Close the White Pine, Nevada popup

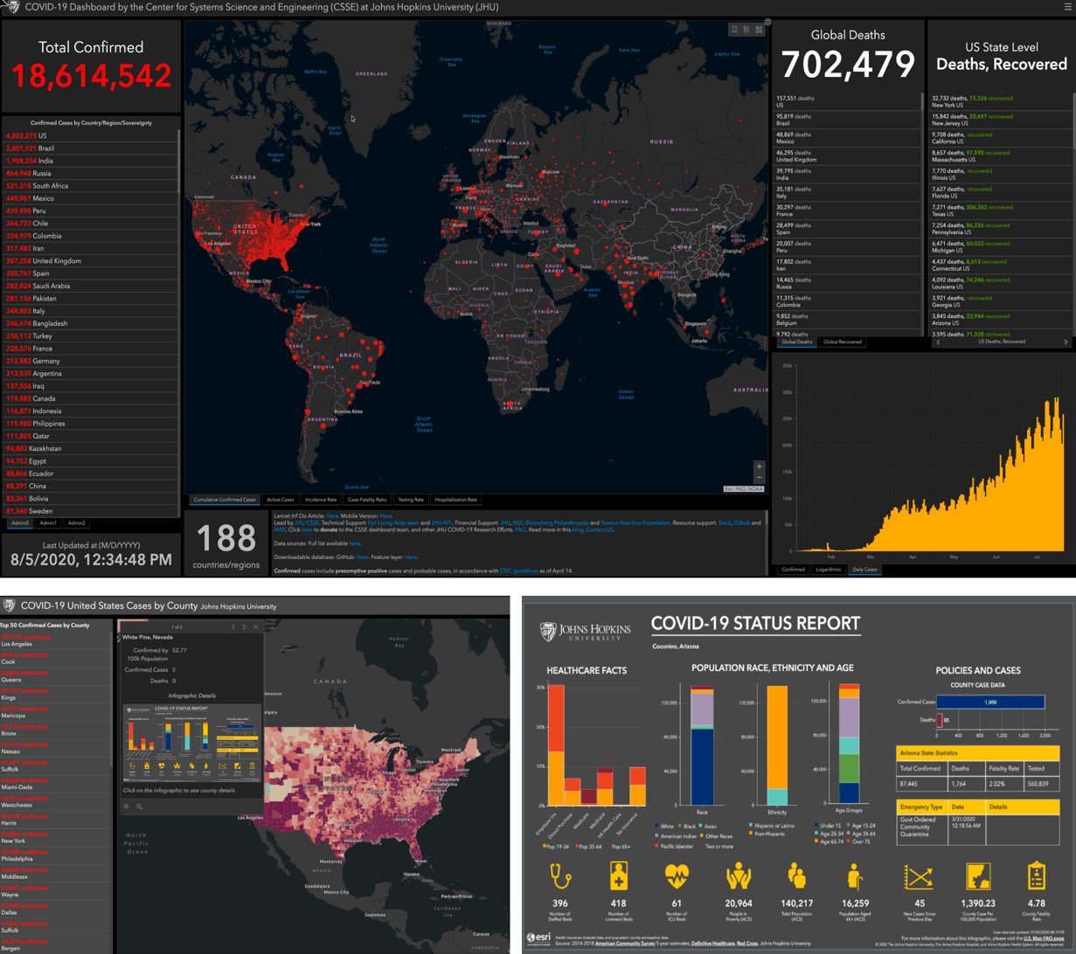click(x=255, y=626)
